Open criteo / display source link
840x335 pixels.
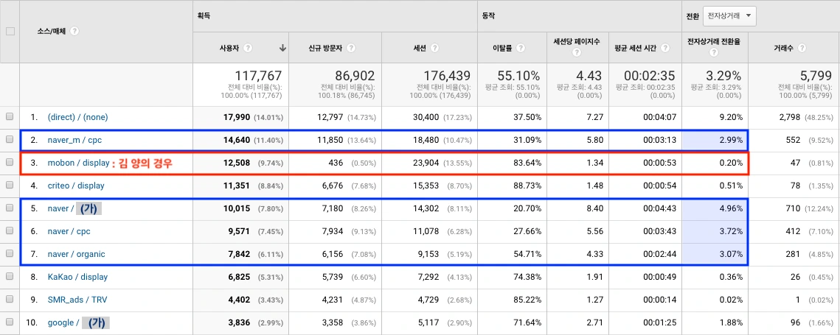pyautogui.click(x=75, y=186)
